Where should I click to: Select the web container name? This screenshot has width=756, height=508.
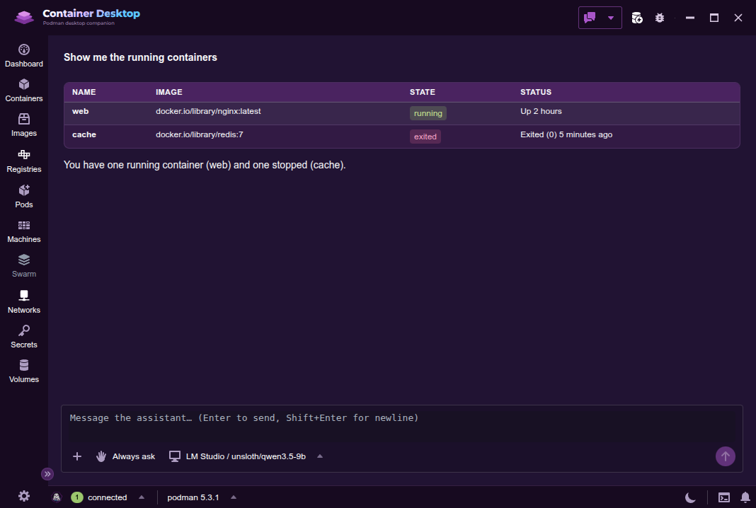[x=81, y=111]
